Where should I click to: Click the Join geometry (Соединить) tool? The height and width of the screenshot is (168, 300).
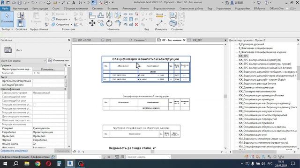(60, 24)
